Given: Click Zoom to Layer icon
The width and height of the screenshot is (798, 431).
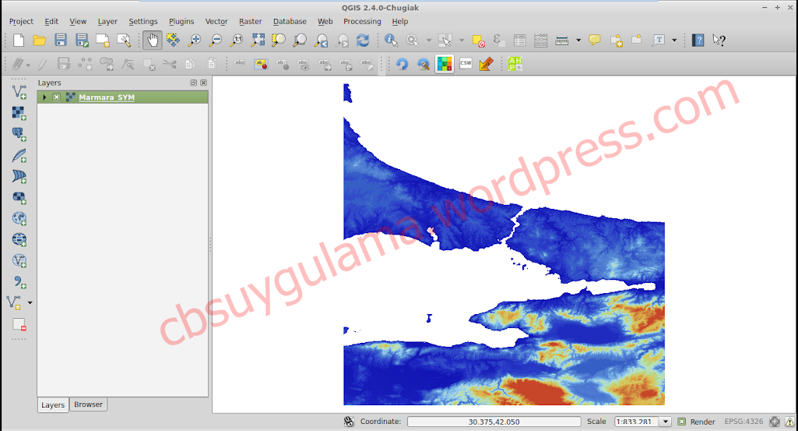Looking at the screenshot, I should point(300,41).
